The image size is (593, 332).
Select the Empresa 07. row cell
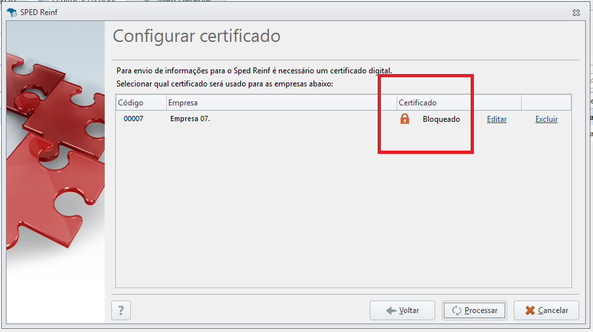(190, 119)
